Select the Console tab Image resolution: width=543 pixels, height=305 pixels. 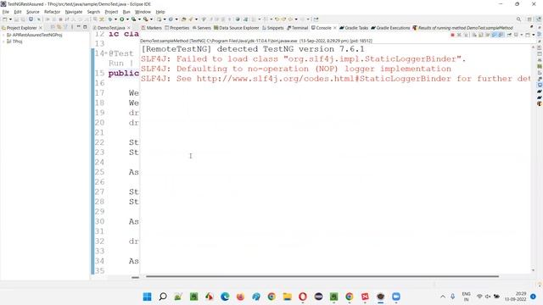(x=322, y=28)
